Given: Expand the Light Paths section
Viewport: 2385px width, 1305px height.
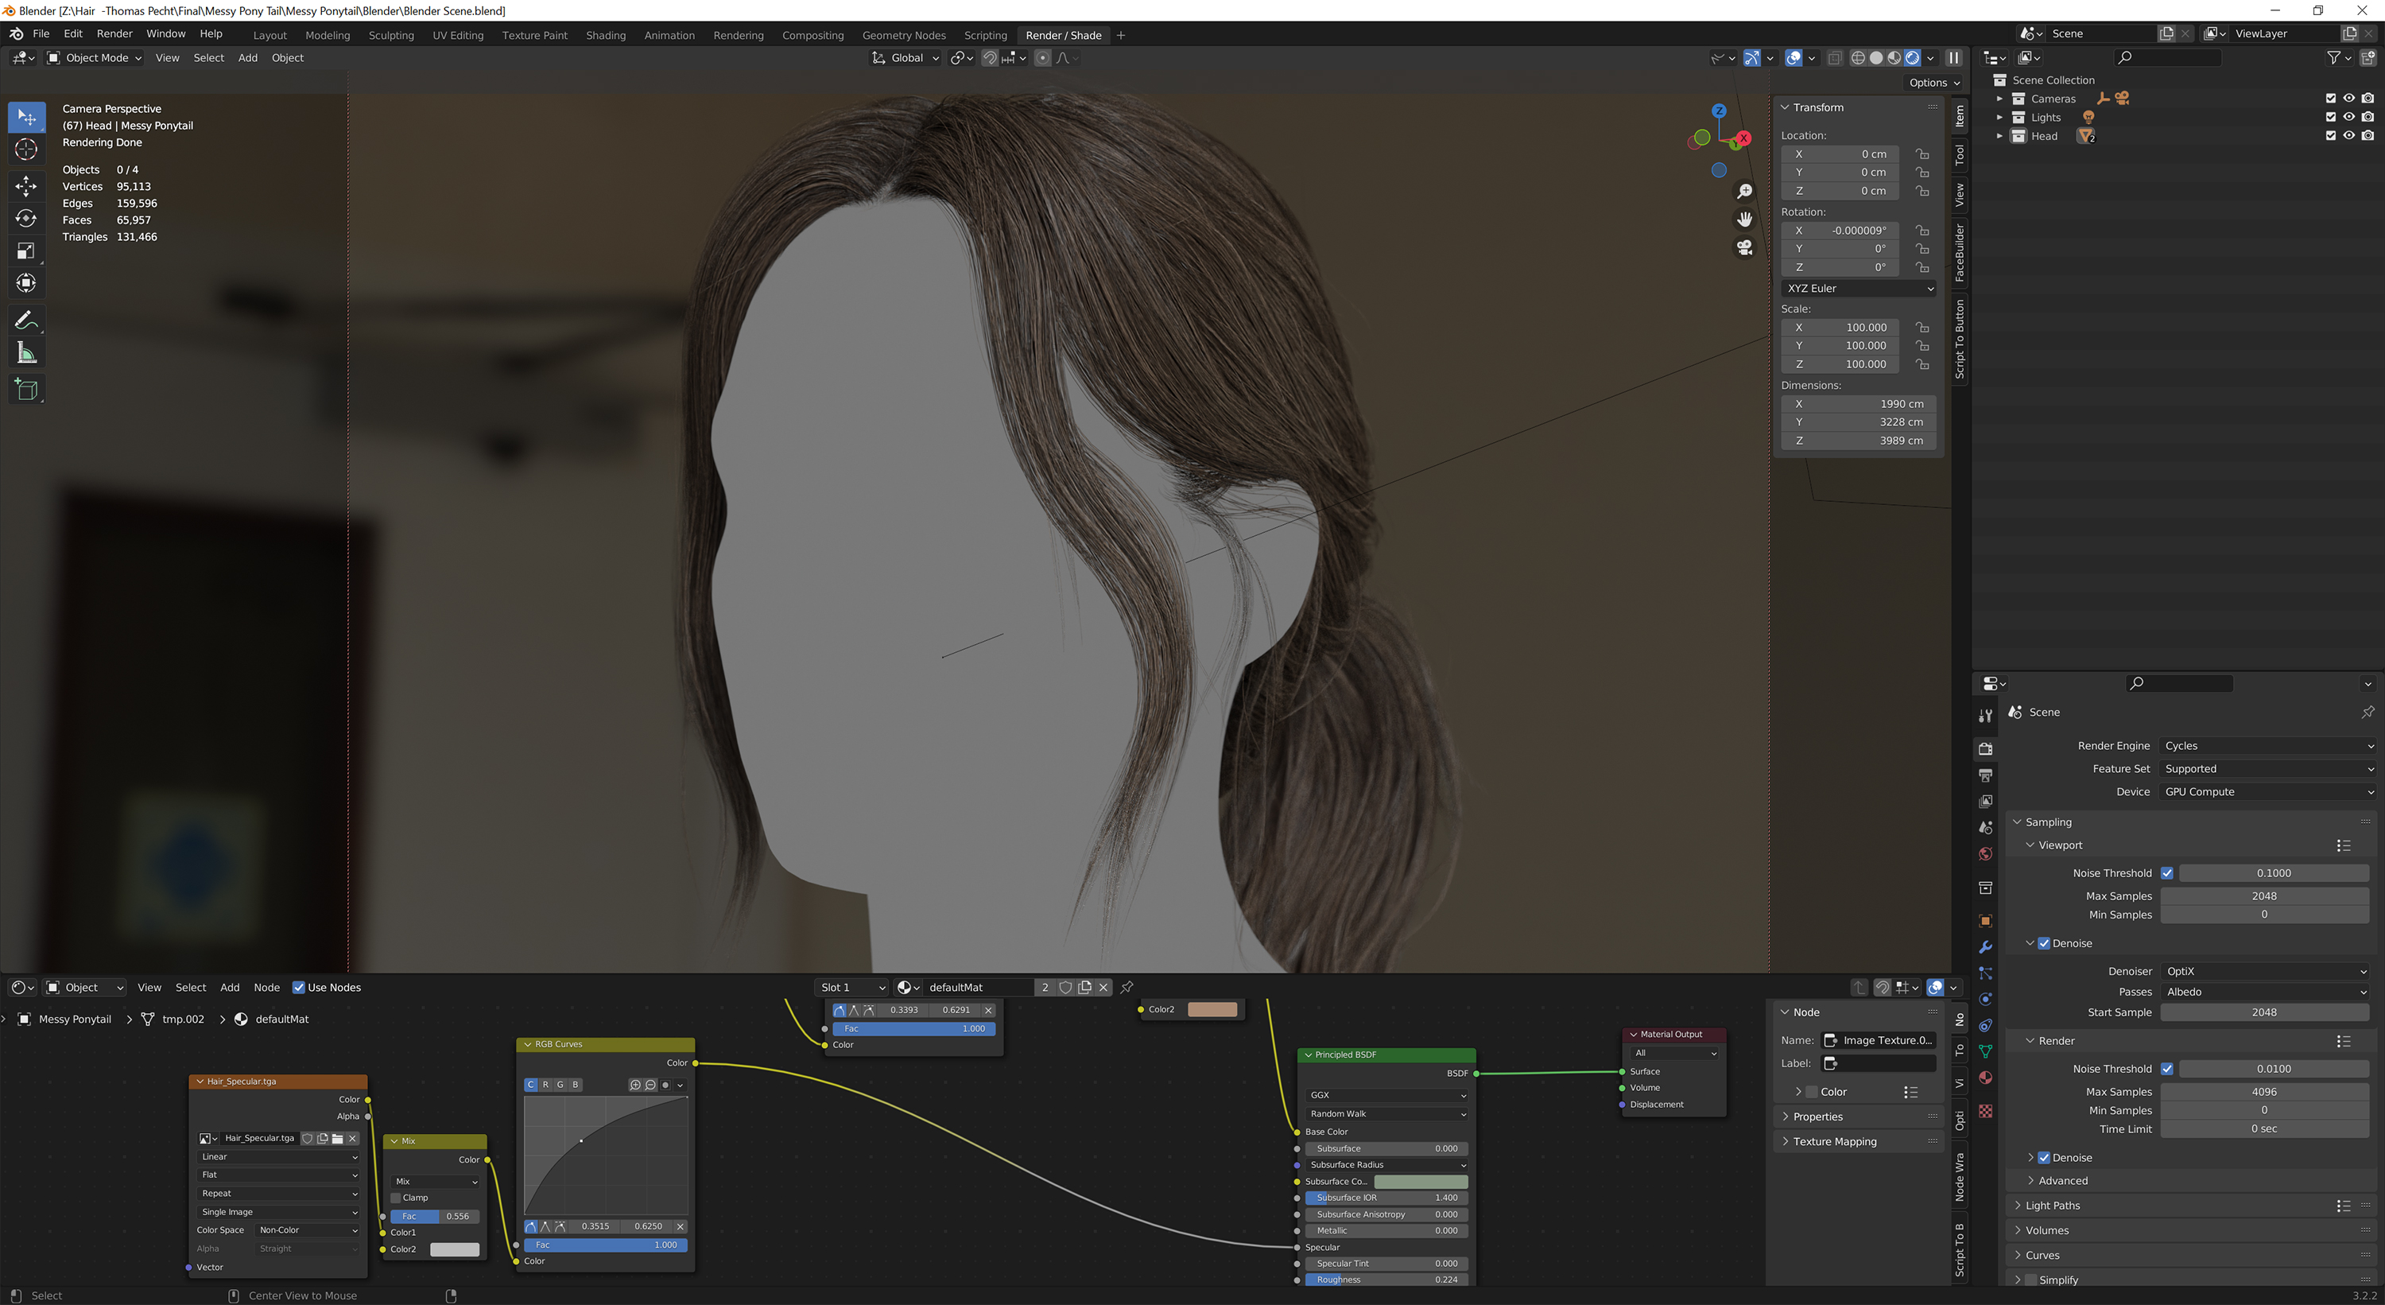Looking at the screenshot, I should (2048, 1205).
